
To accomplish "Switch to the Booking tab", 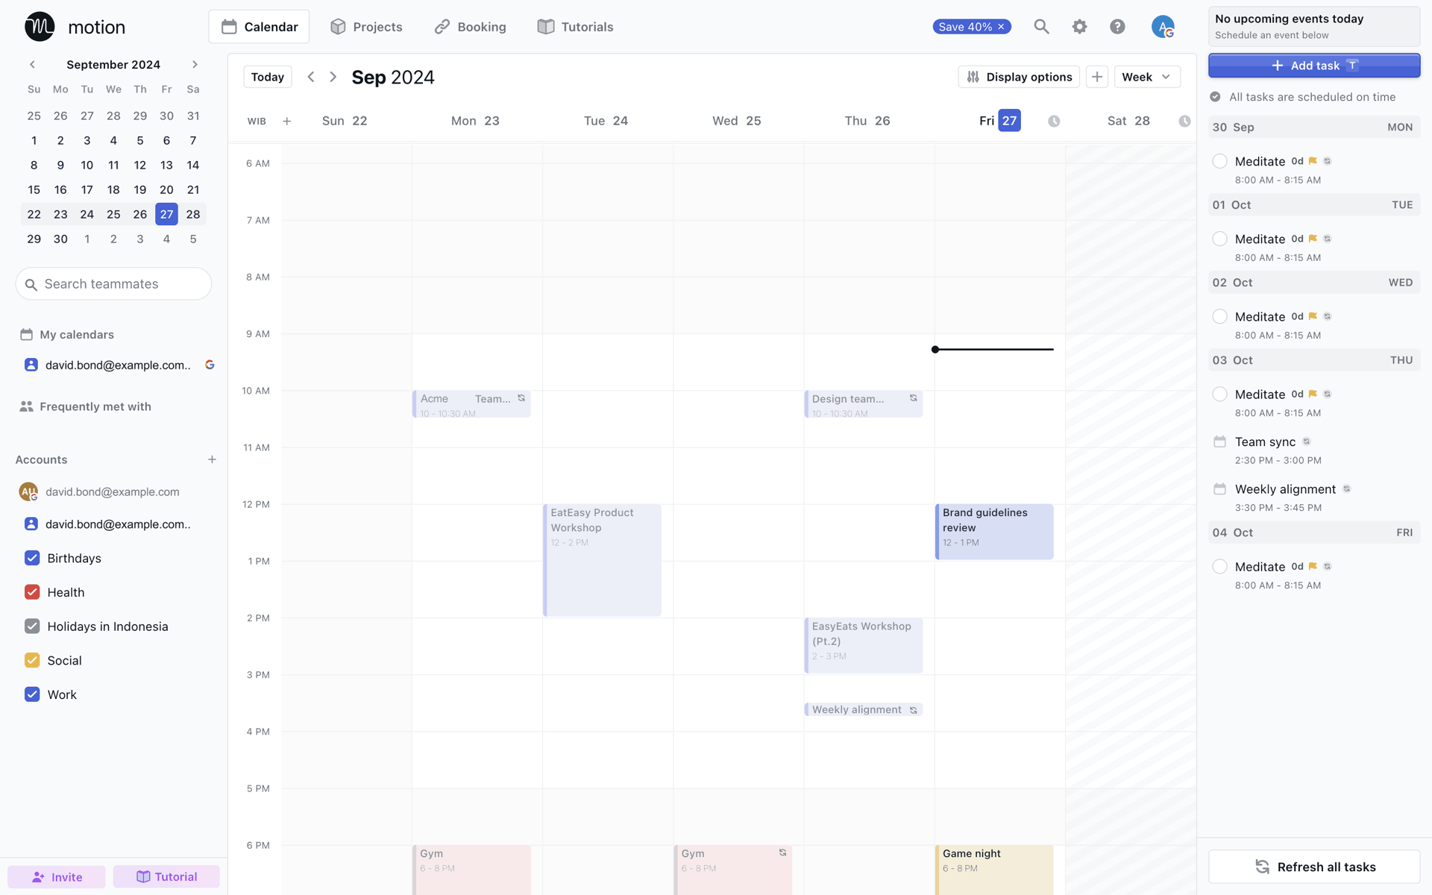I will pyautogui.click(x=470, y=27).
